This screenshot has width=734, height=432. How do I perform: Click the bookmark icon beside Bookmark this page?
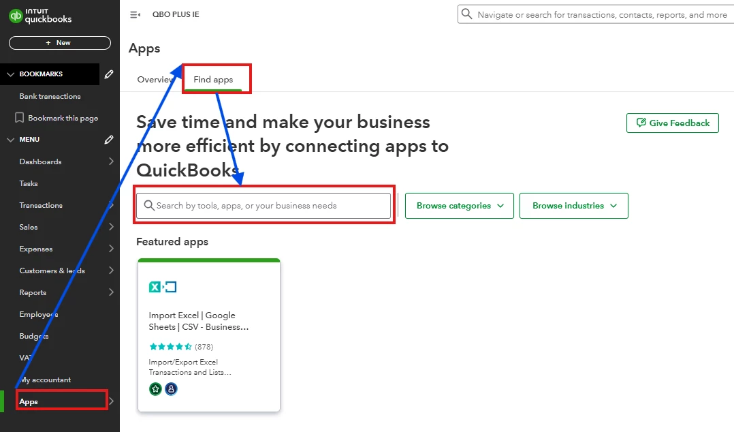[x=19, y=118]
